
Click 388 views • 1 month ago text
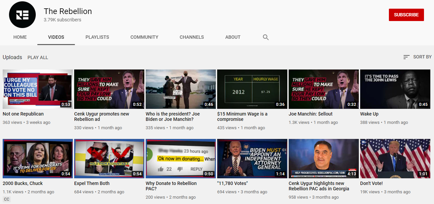point(384,123)
